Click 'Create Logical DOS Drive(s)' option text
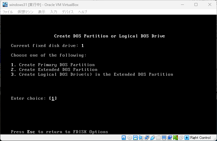The width and height of the screenshot is (217, 141). [x=55, y=75]
